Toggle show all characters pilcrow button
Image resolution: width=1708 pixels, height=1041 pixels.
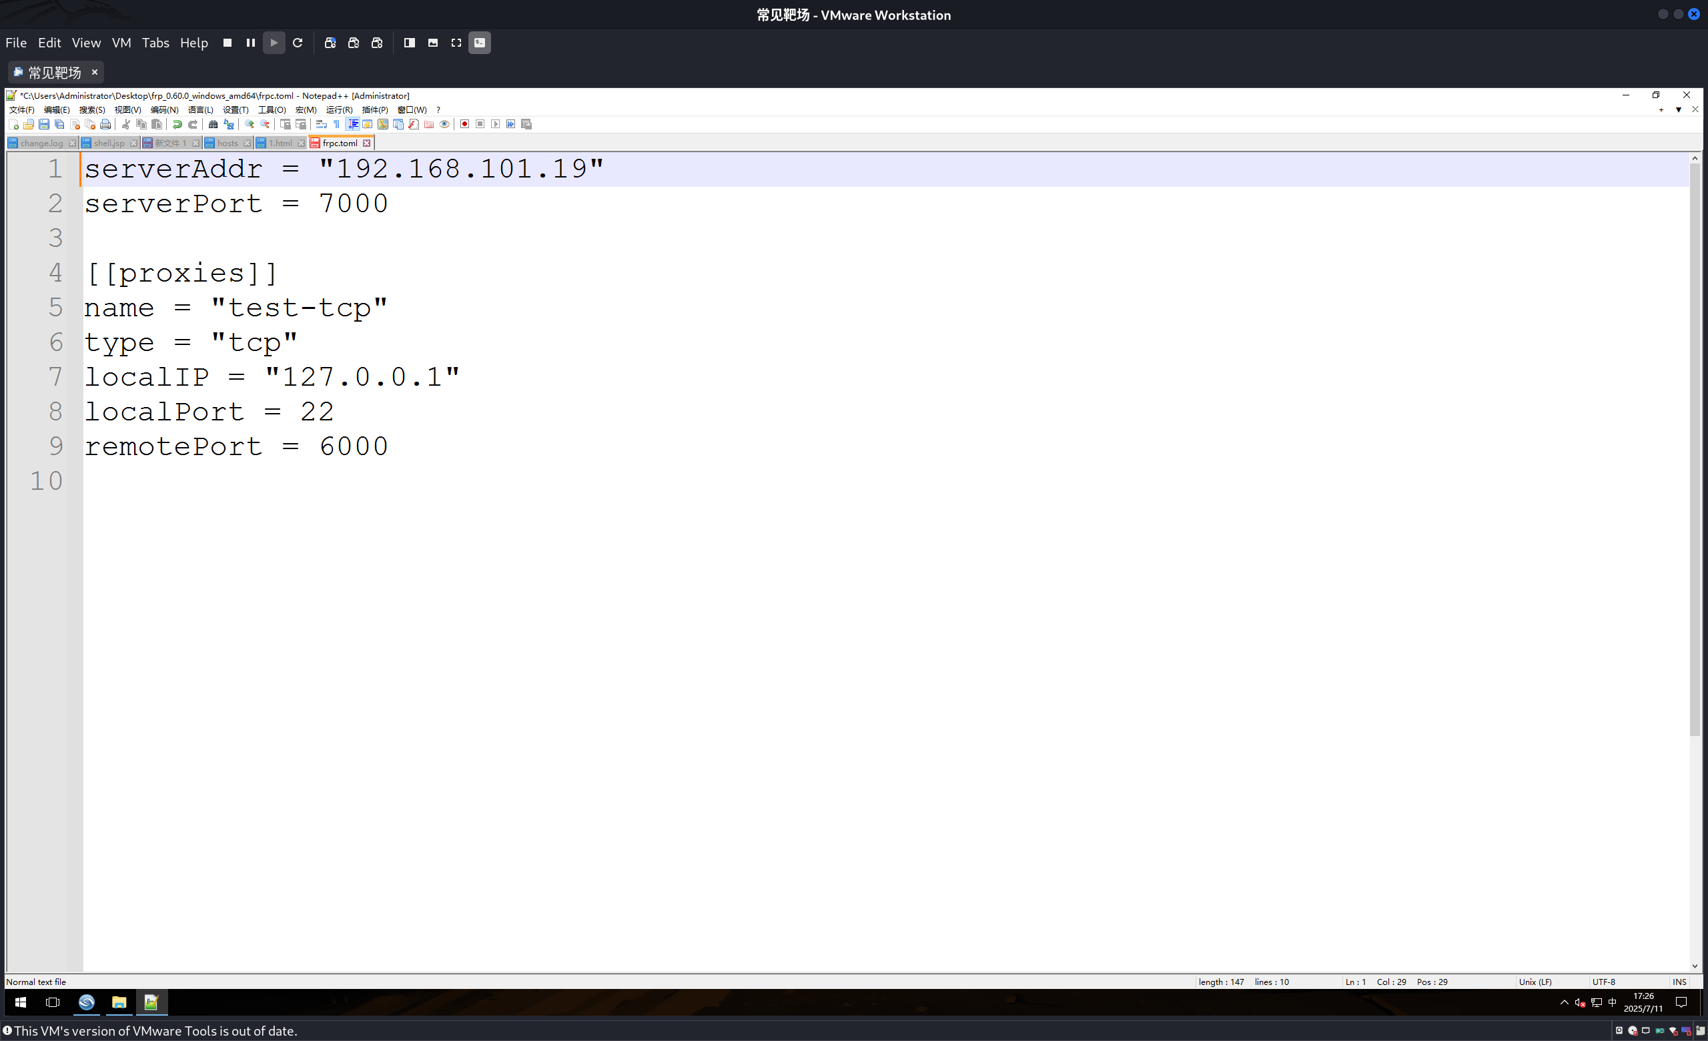point(337,124)
